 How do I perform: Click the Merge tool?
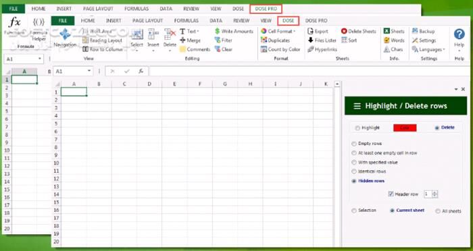pyautogui.click(x=190, y=40)
